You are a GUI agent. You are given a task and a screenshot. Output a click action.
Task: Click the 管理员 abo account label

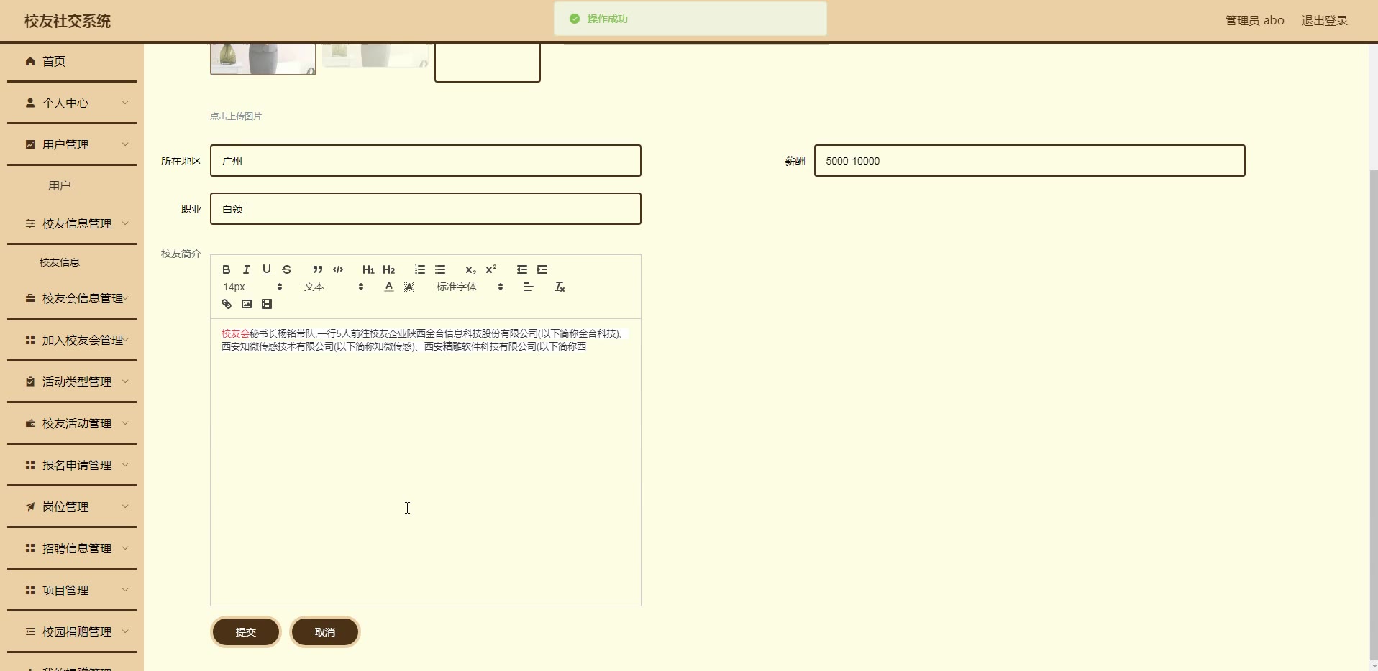tap(1254, 21)
